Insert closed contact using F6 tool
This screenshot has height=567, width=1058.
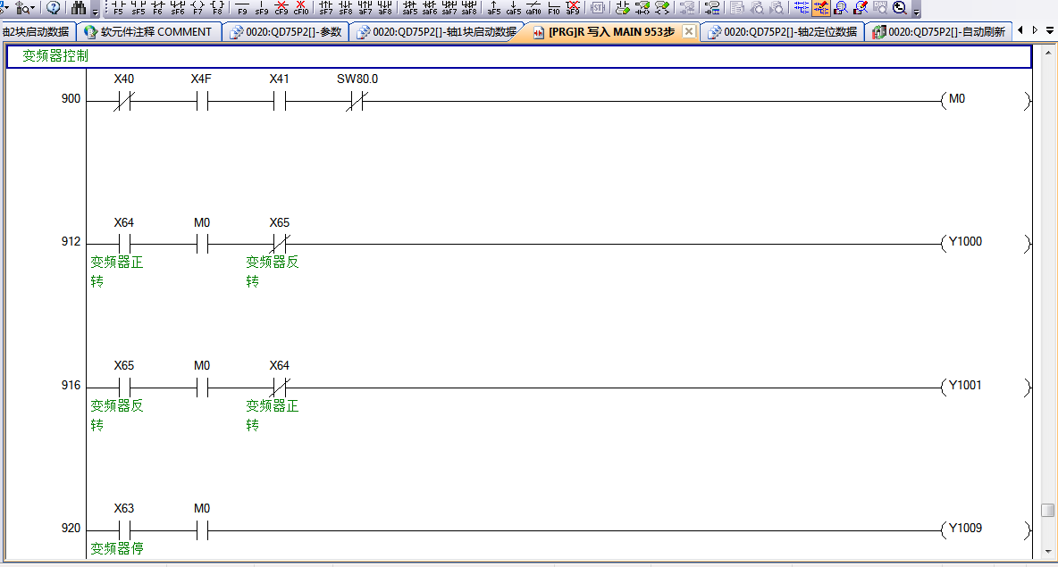157,8
